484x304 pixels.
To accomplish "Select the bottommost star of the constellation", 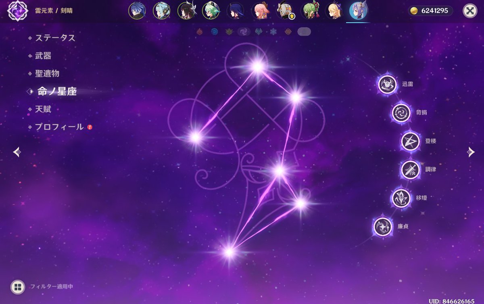I will 229,252.
